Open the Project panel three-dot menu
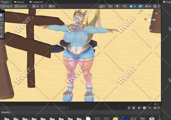Screen dimensions: 171x120 pos(158,104)
